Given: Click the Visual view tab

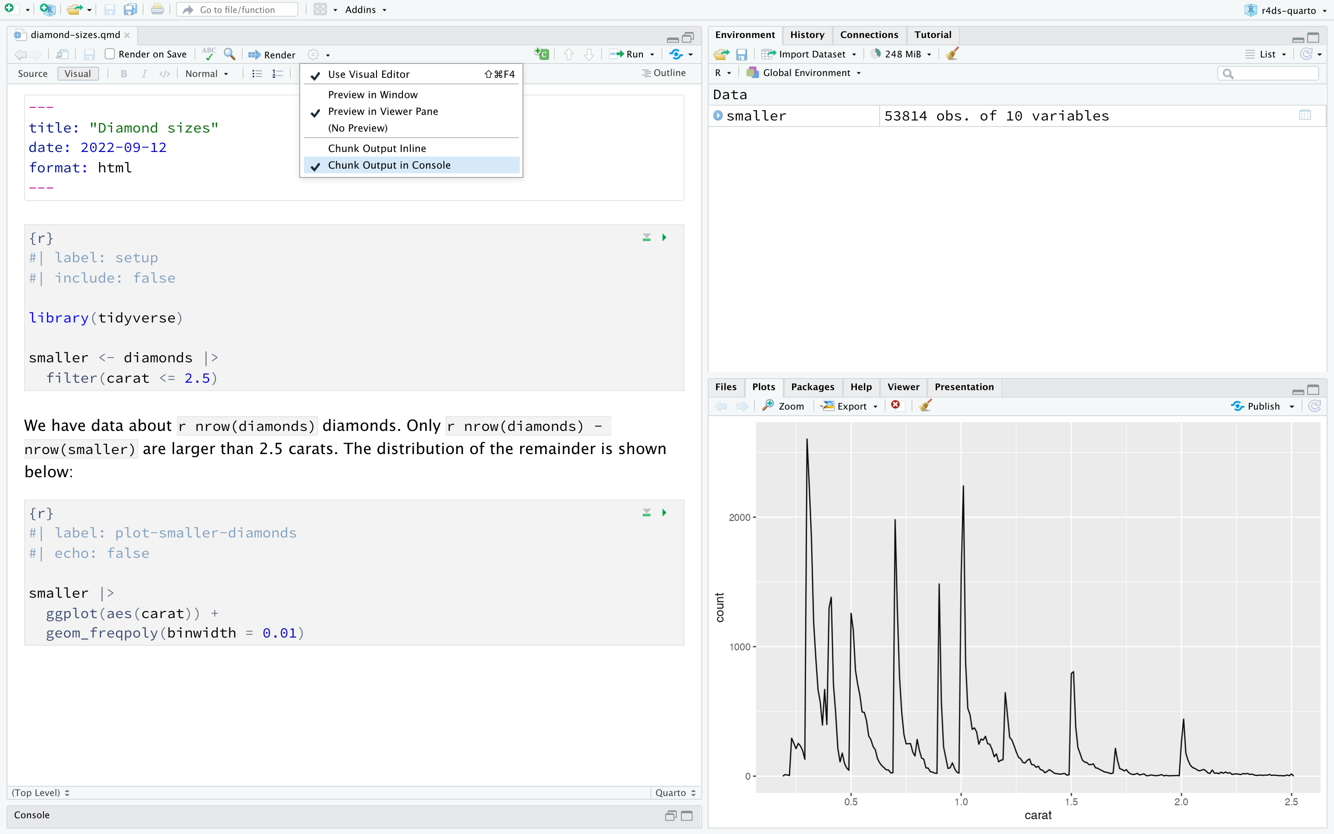Looking at the screenshot, I should [x=78, y=75].
